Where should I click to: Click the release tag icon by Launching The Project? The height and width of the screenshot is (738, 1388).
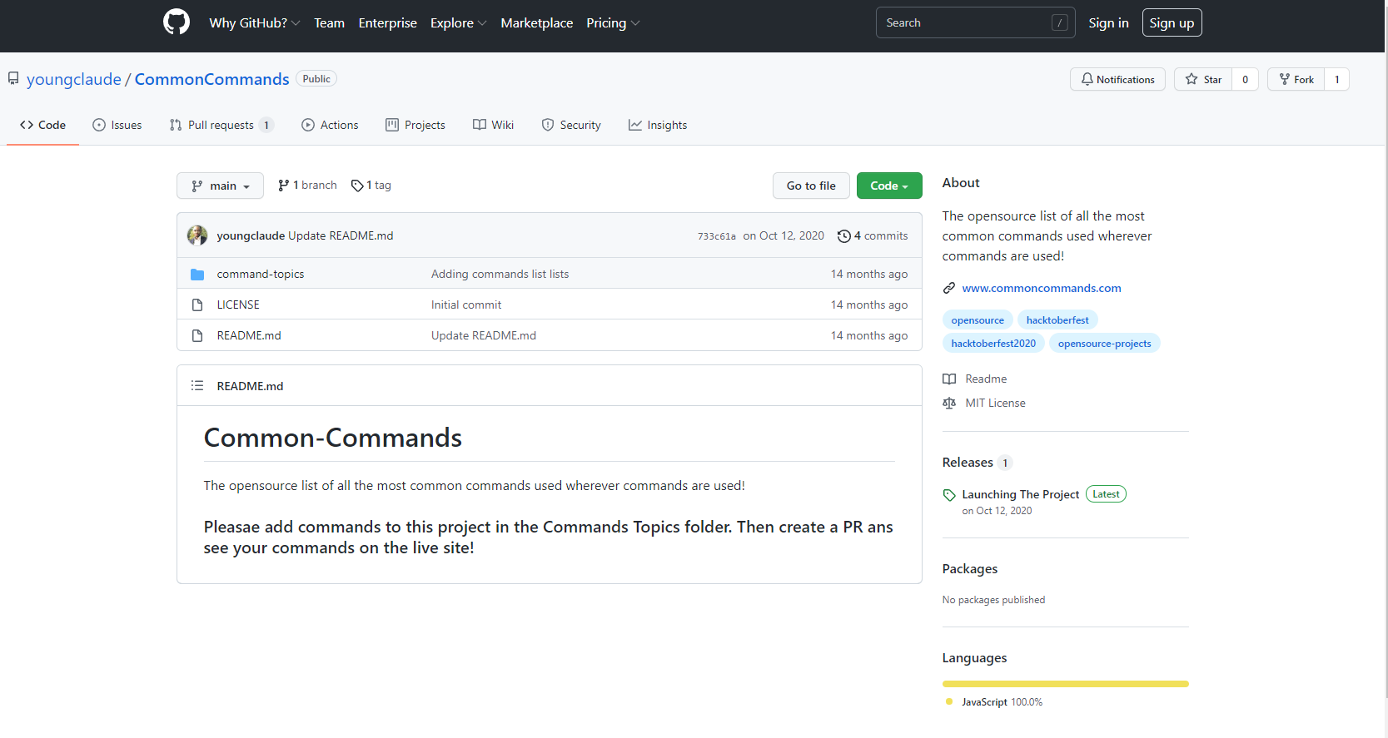coord(949,495)
